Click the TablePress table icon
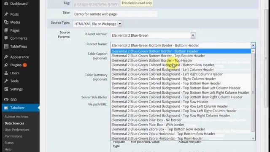 6,46
